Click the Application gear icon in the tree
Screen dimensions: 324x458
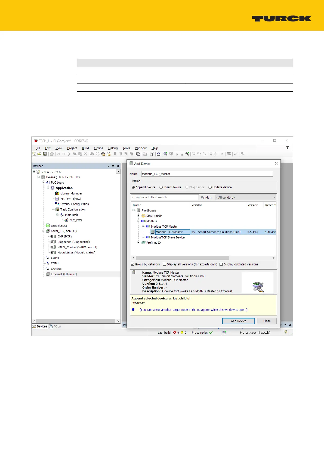pos(53,188)
